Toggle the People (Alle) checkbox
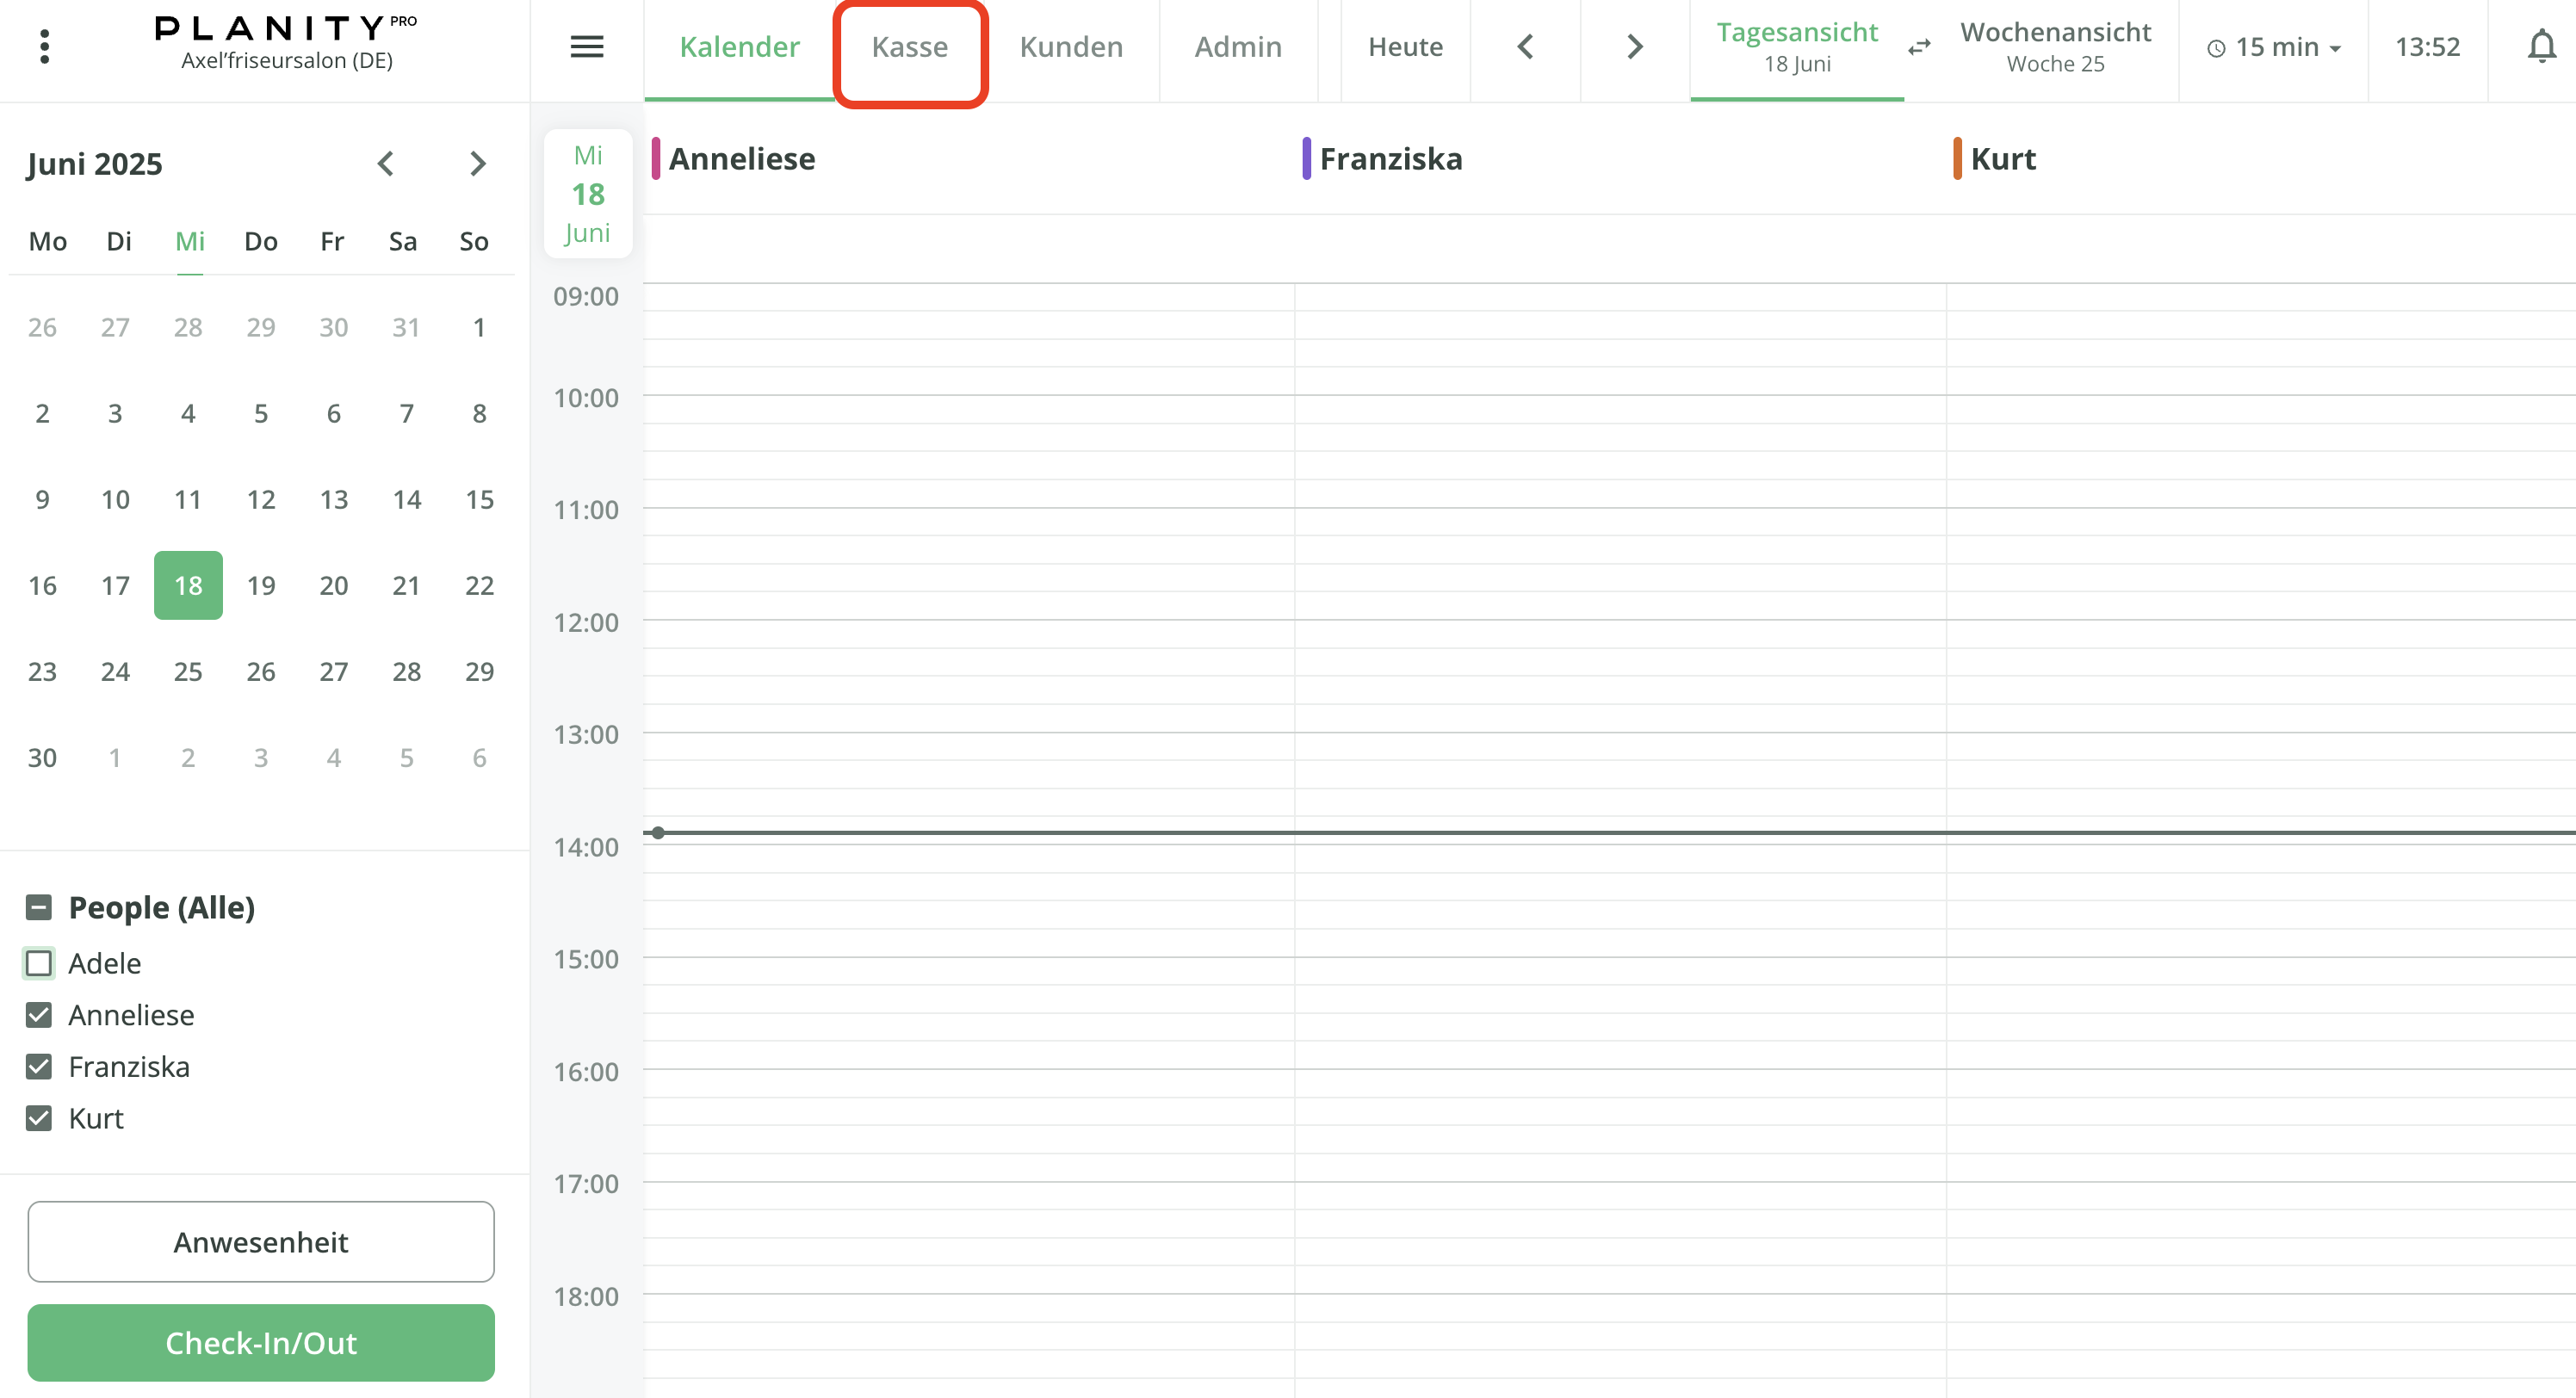Screen dimensions: 2576x1398 (39, 907)
